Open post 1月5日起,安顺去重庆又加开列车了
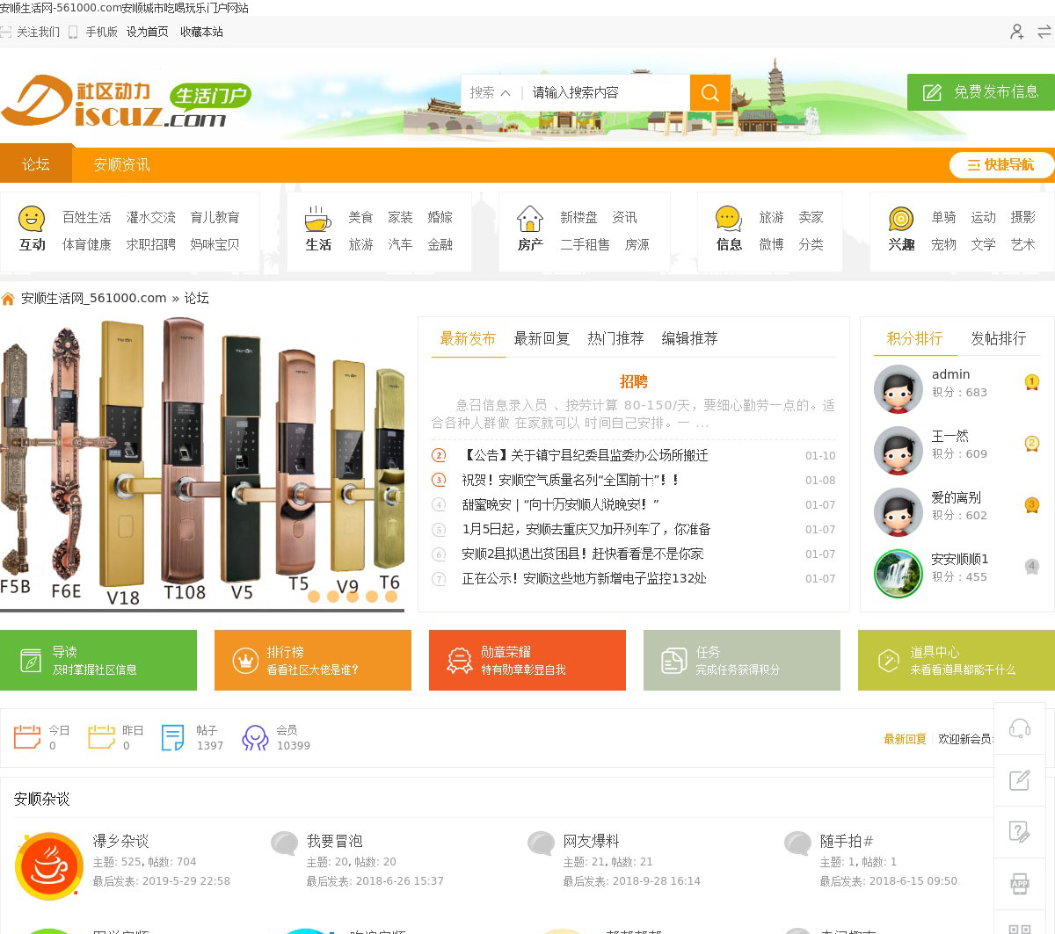The width and height of the screenshot is (1055, 934). (586, 529)
